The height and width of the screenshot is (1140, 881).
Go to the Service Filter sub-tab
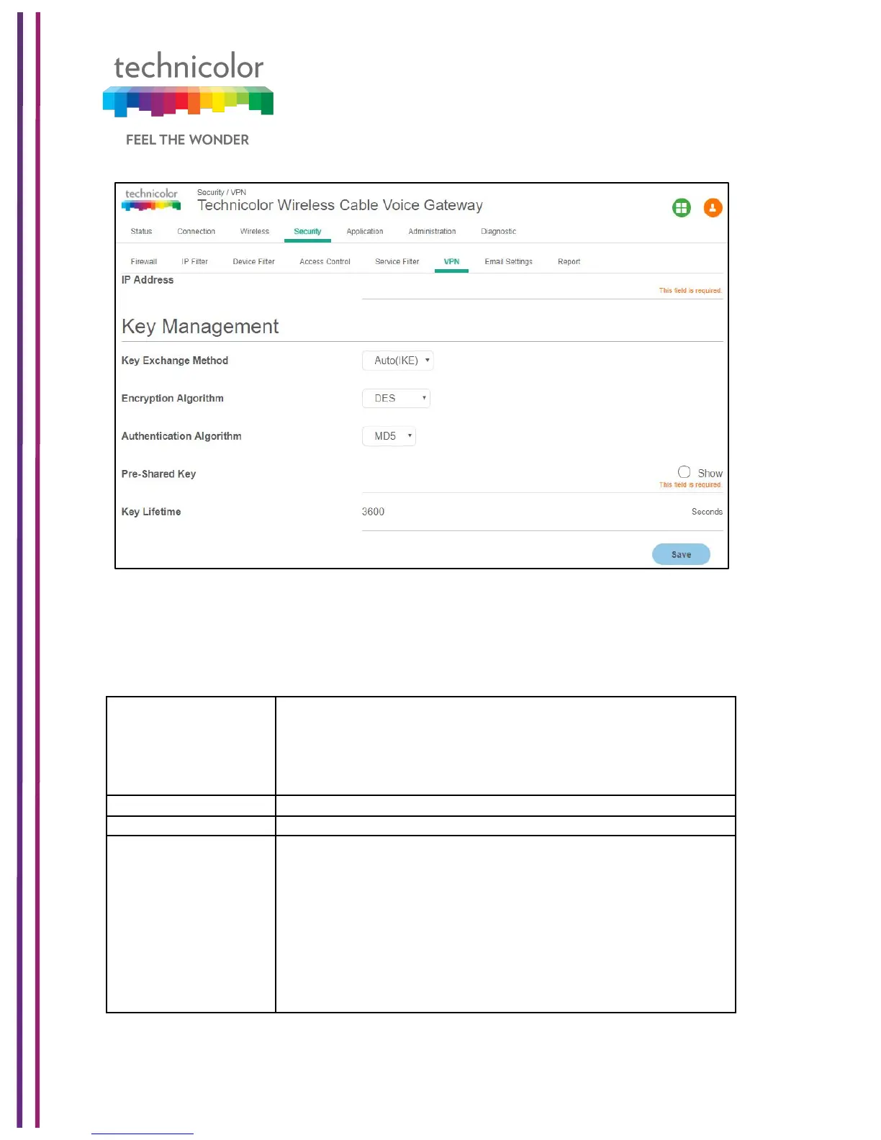(397, 262)
